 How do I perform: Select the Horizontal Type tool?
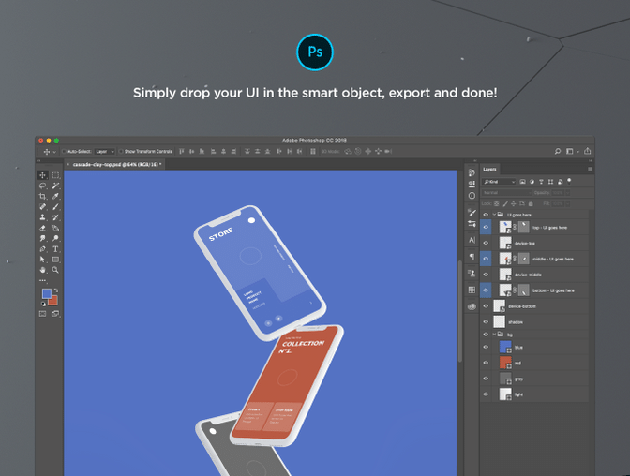pyautogui.click(x=55, y=249)
